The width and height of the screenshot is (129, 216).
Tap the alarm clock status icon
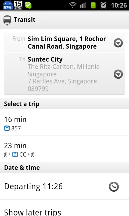[103, 5]
